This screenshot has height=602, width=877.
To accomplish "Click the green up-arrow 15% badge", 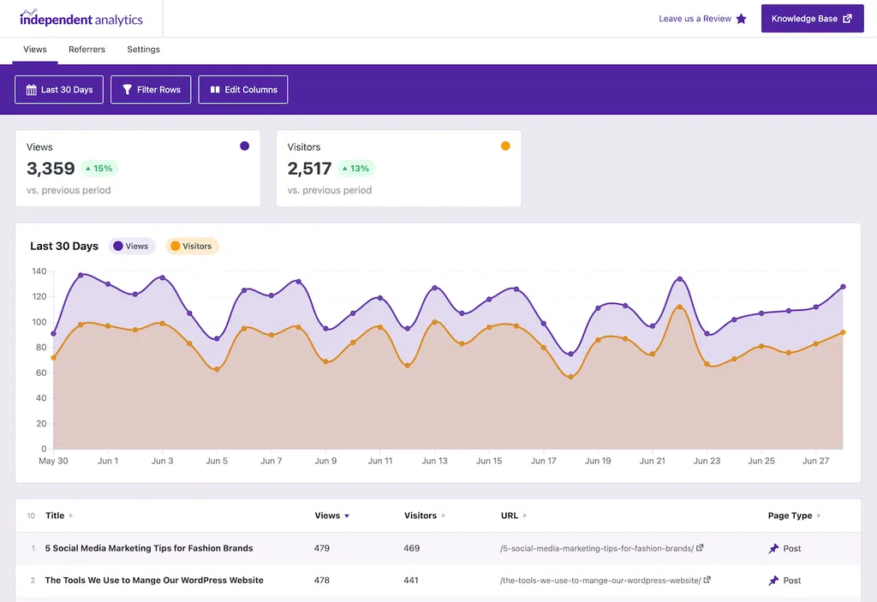I will click(99, 169).
